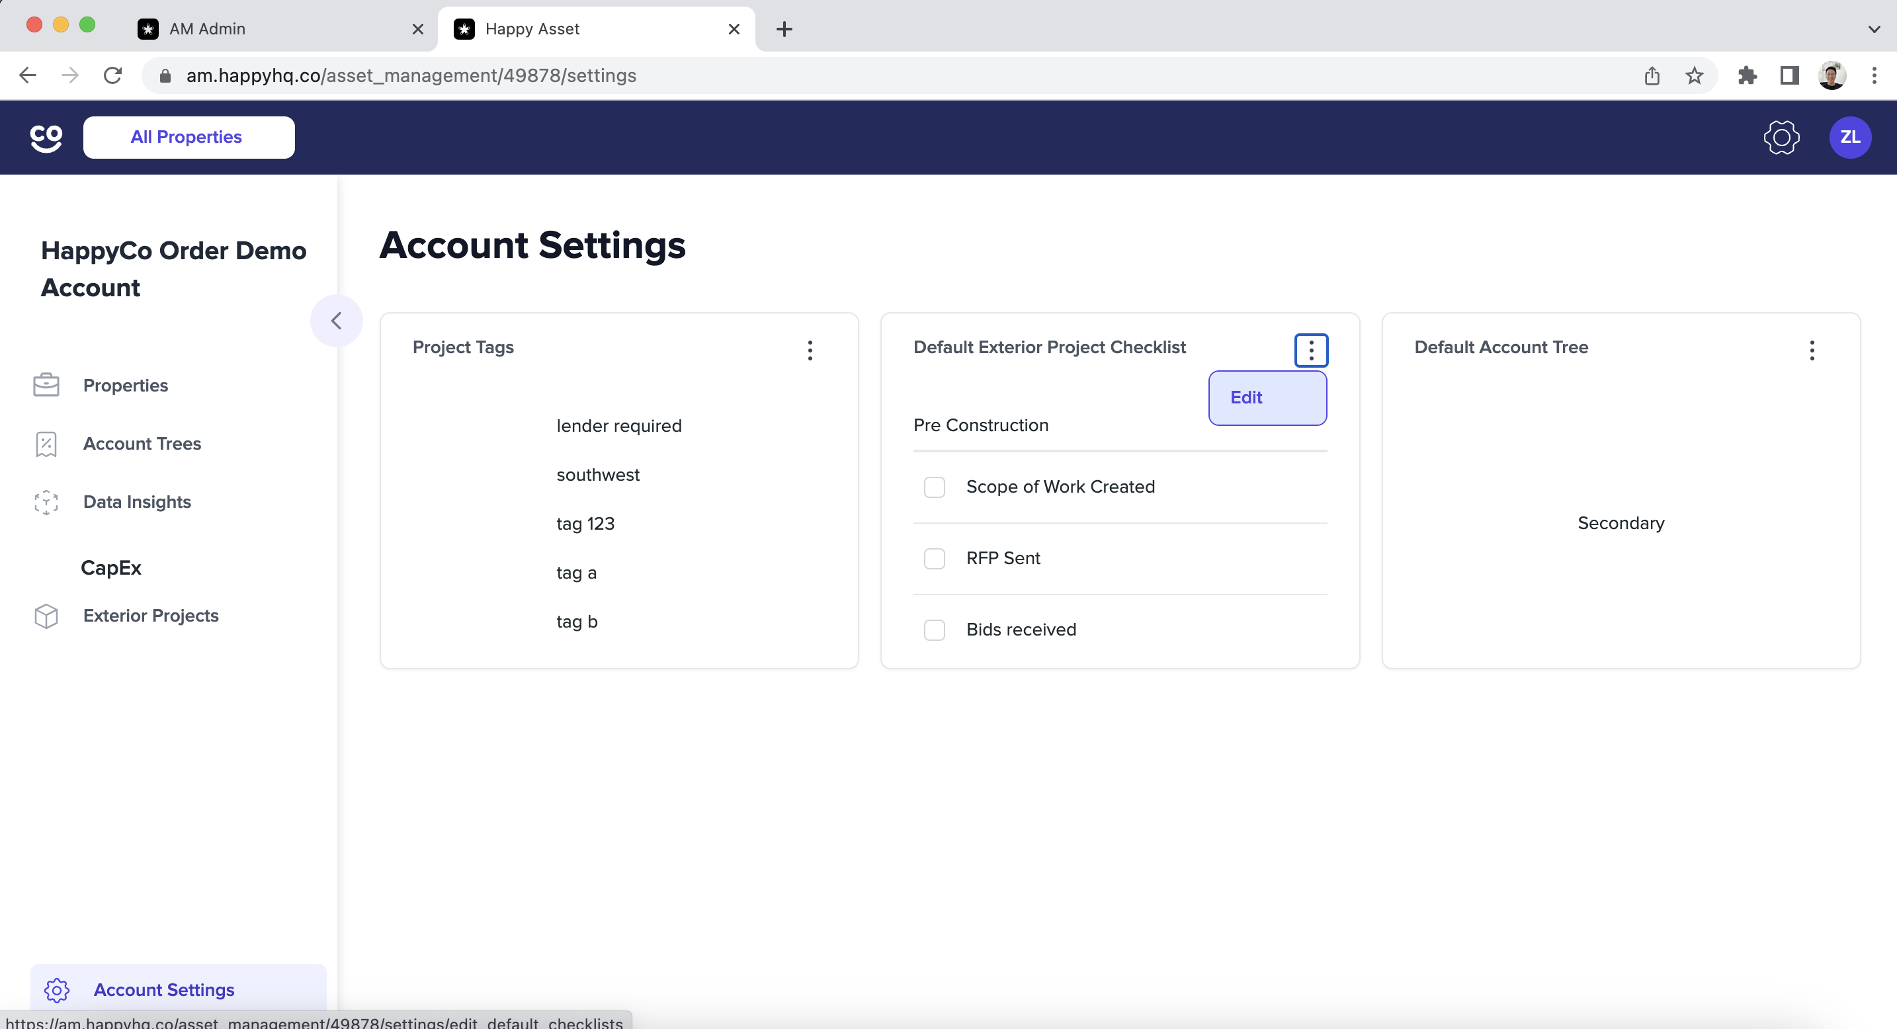Viewport: 1897px width, 1029px height.
Task: Open Project Tags three-dot menu
Action: (x=810, y=350)
